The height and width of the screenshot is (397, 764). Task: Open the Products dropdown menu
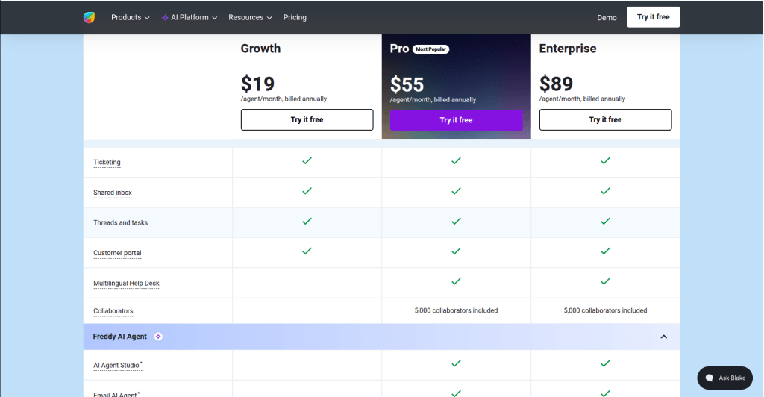pyautogui.click(x=130, y=17)
